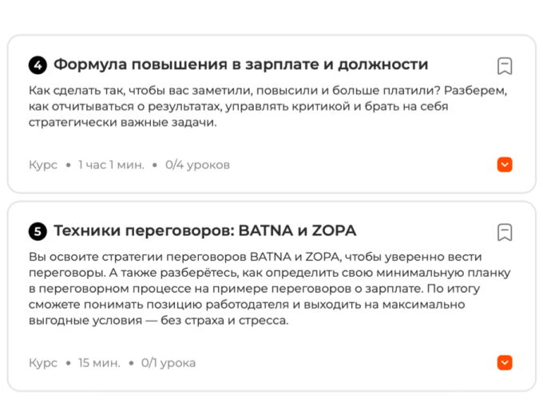The width and height of the screenshot is (543, 418).
Task: Click the bullet before «0/1 урока»
Action: pos(131,363)
